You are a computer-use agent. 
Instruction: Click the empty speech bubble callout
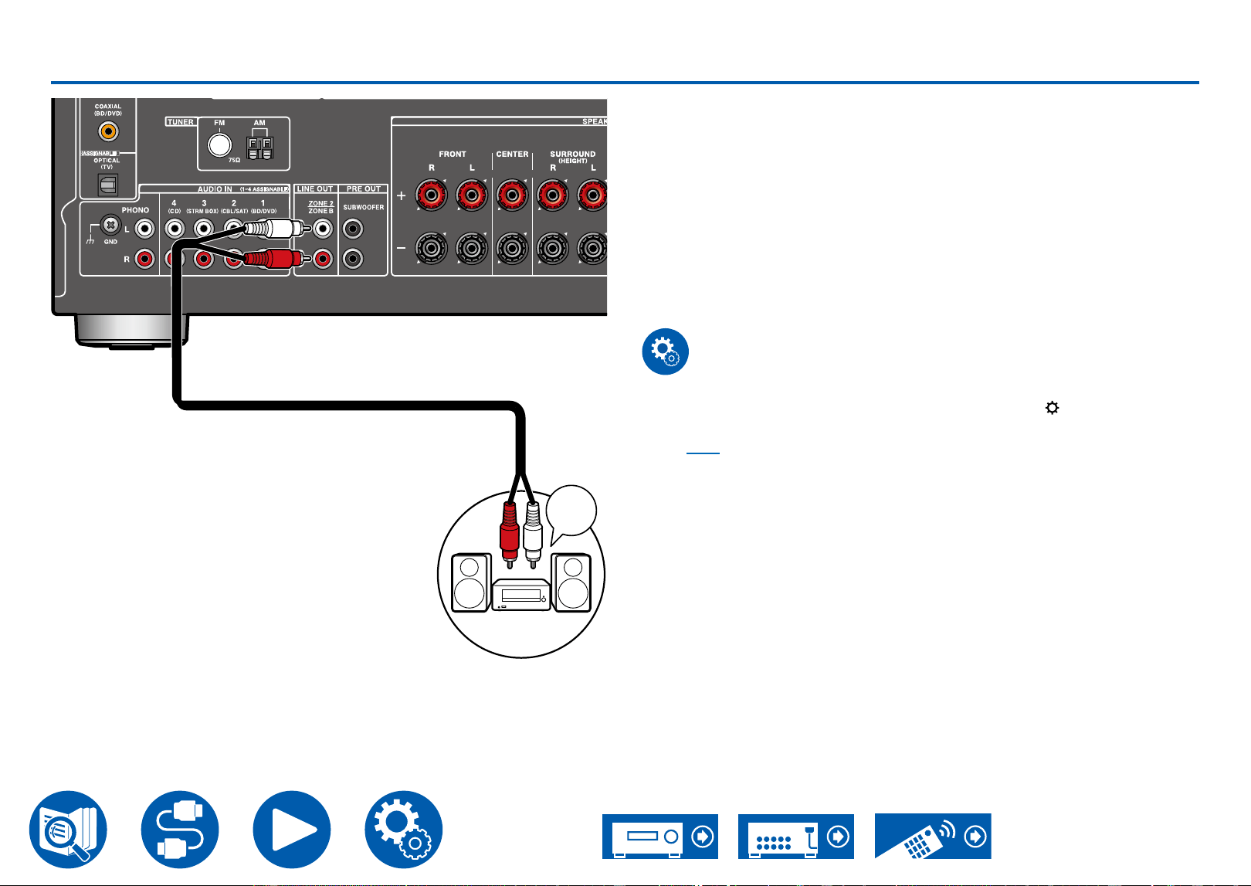point(571,513)
